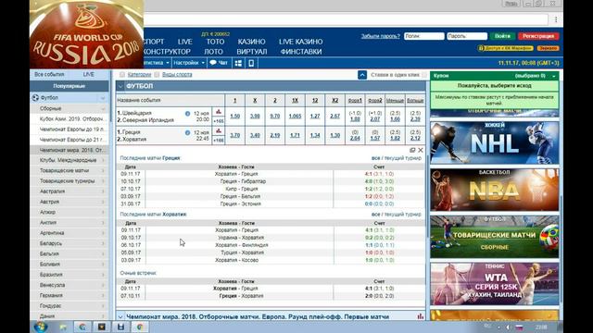
Task: Open ТОТО in top navigation
Action: click(x=215, y=42)
